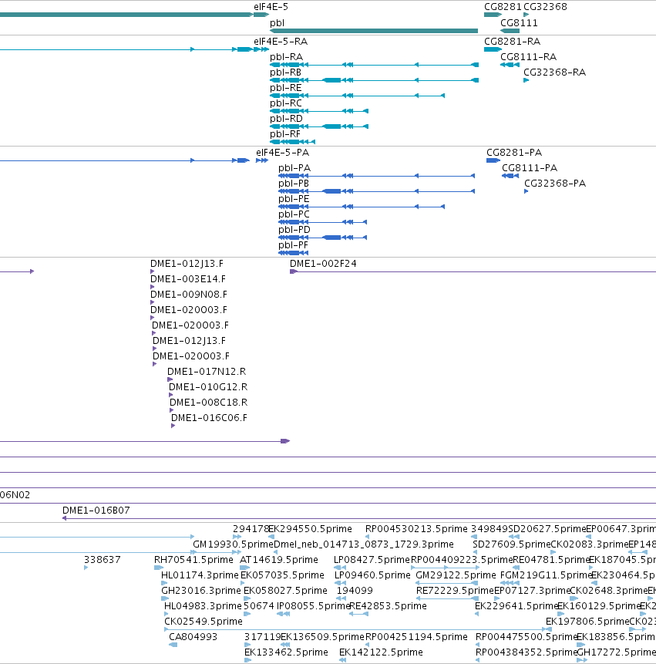Click the DME1-016B07 BAC label
Viewport: 656px width, 664px height.
(x=96, y=511)
